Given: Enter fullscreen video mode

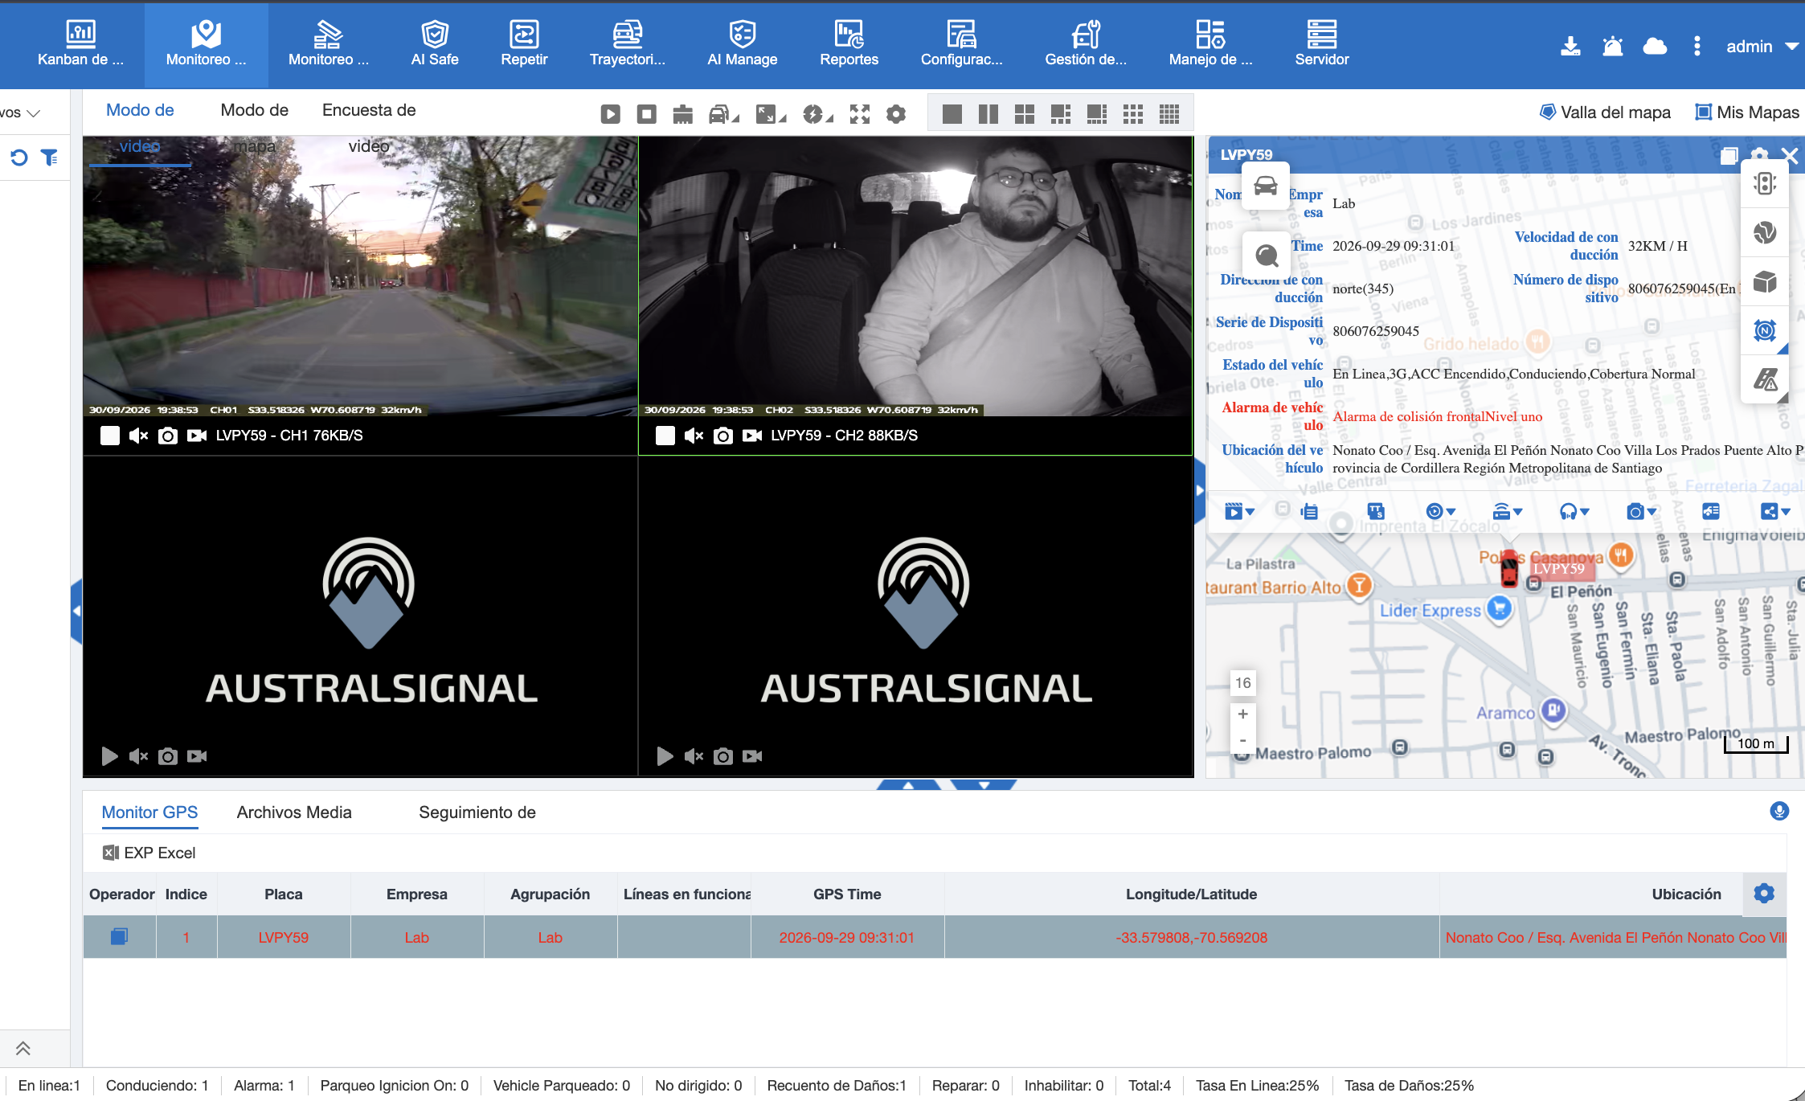Looking at the screenshot, I should [x=860, y=114].
